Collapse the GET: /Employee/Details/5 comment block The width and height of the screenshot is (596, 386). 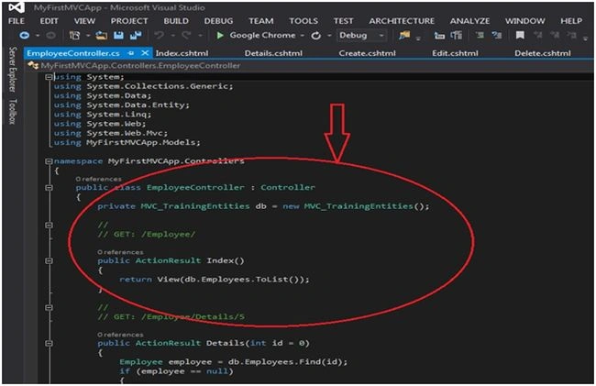point(49,307)
